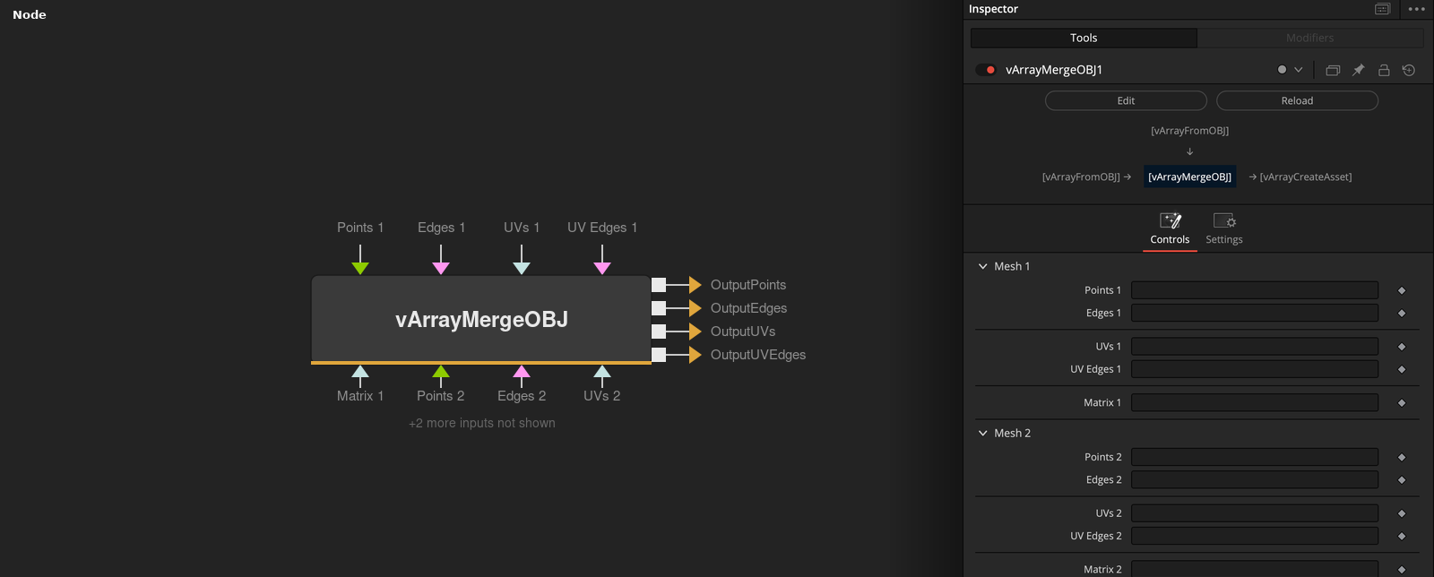The width and height of the screenshot is (1434, 577).
Task: Go to [vArrayCreateAsset] downstream link
Action: pyautogui.click(x=1306, y=177)
